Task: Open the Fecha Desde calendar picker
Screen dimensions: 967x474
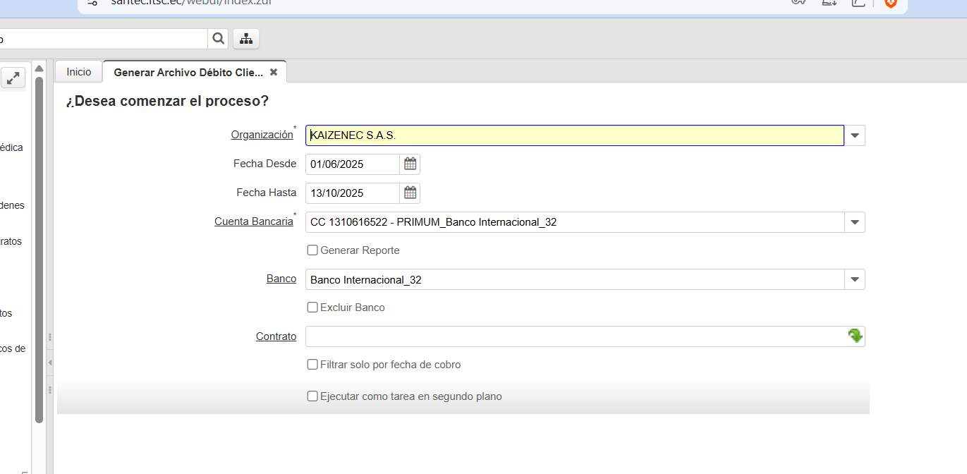Action: [x=410, y=164]
